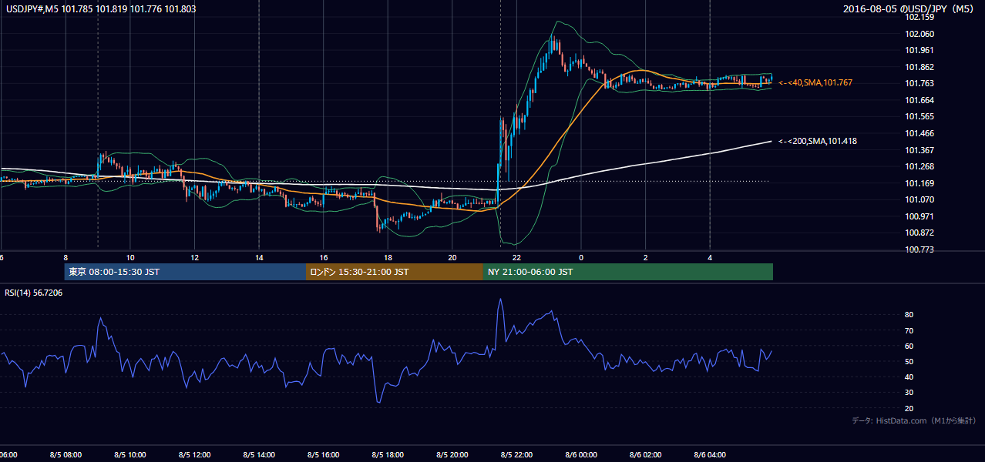Click RSI scale value 60
Image resolution: width=985 pixels, height=462 pixels.
pos(909,346)
